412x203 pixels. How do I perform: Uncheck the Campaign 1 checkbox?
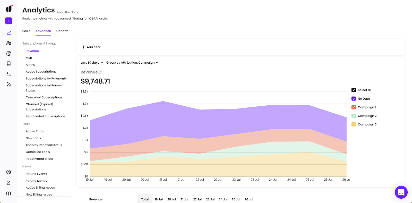354,107
